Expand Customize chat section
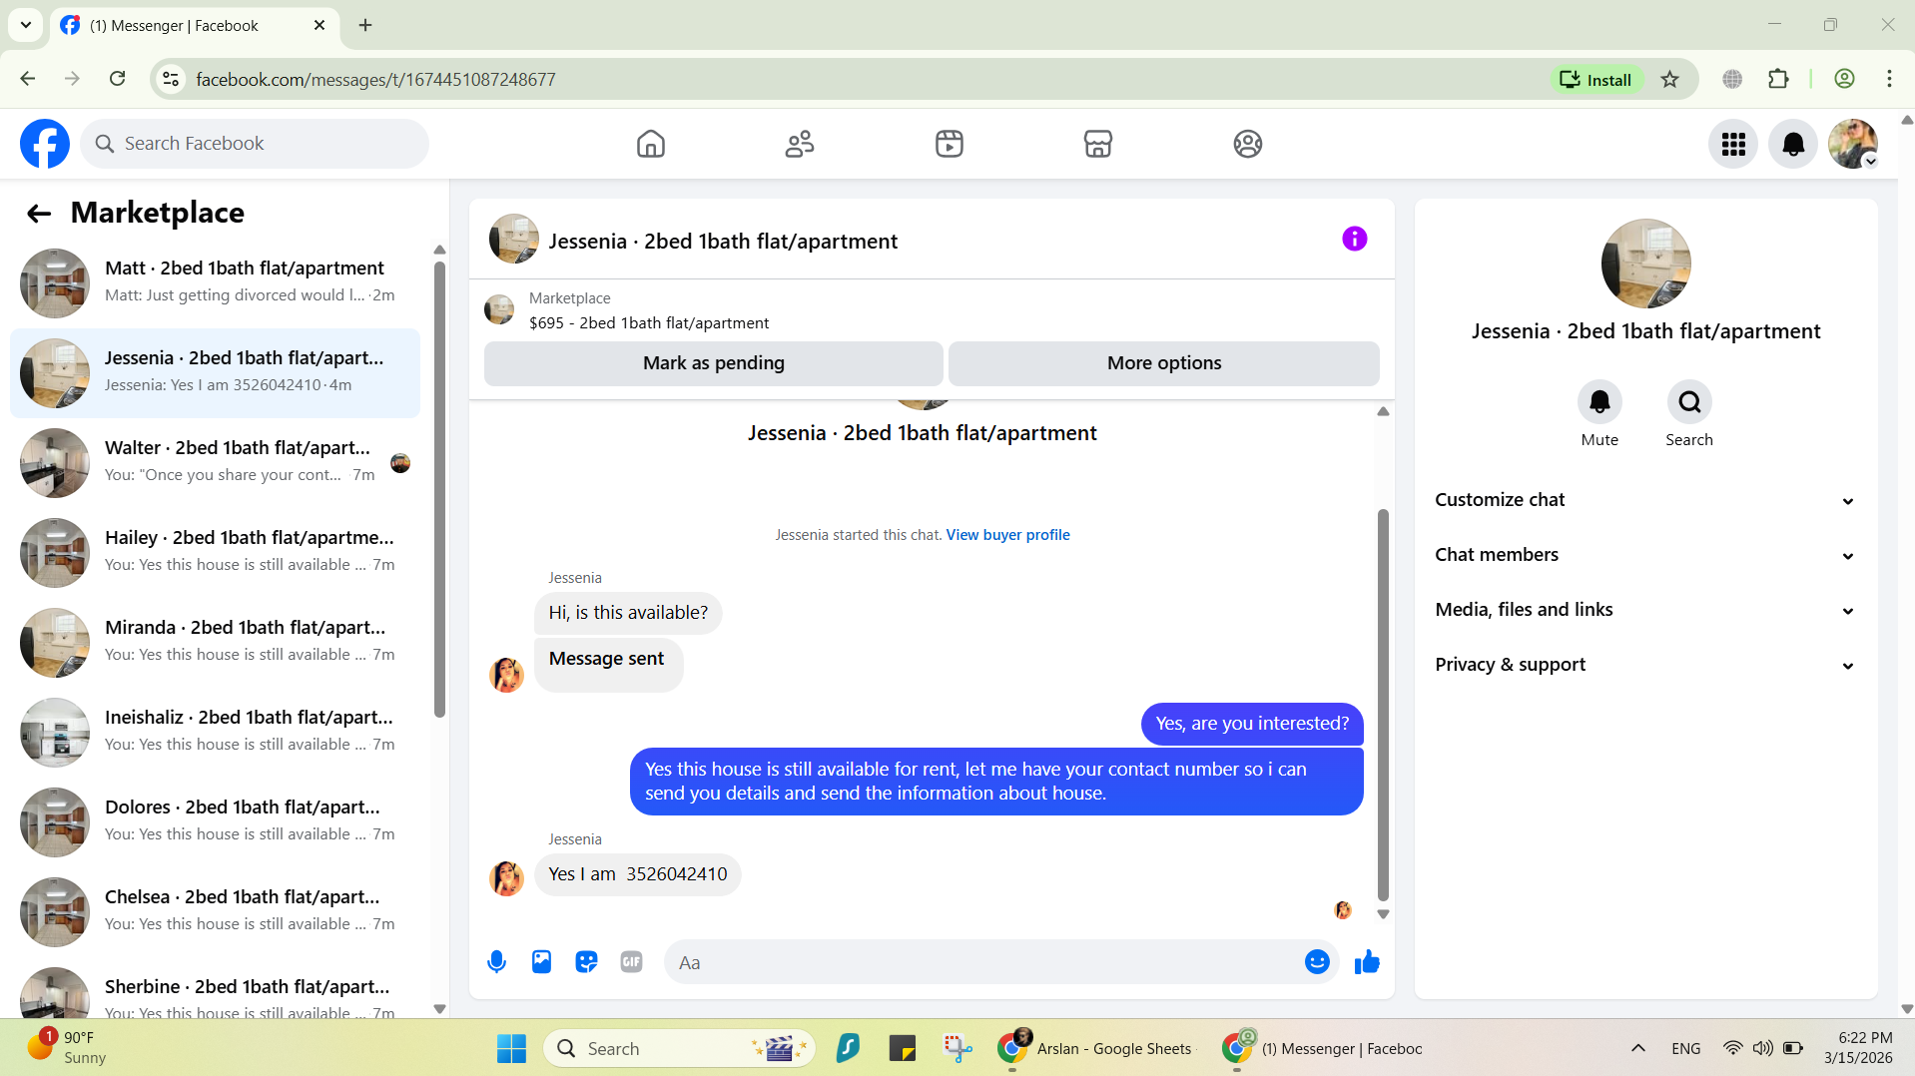The image size is (1915, 1076). pos(1645,500)
